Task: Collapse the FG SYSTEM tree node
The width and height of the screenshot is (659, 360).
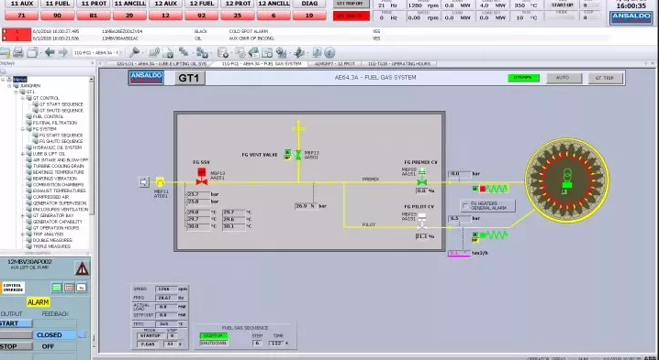Action: (x=23, y=129)
